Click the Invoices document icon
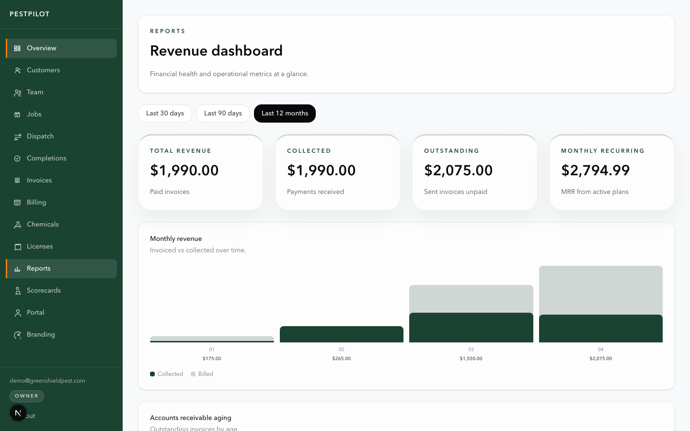The width and height of the screenshot is (690, 431). [x=17, y=181]
